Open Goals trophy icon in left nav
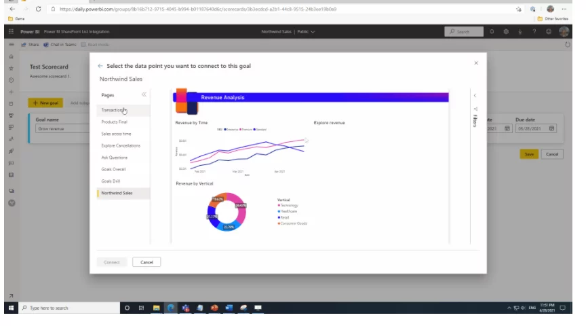Viewport: 588px width, 326px height. pos(12,115)
